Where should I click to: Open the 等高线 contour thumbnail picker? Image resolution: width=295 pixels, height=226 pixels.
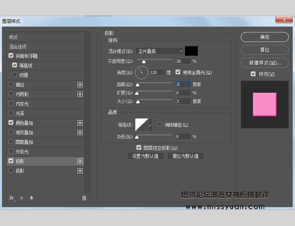tap(141, 125)
